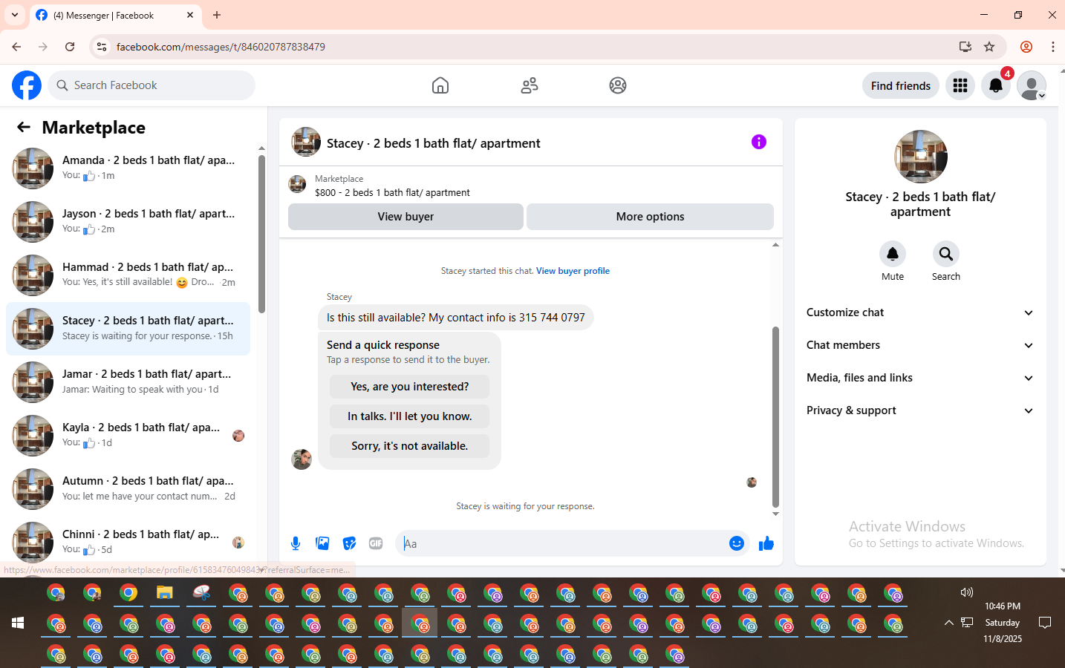Open the Chrome three-dot menu
Screen dimensions: 1065x668
click(x=1053, y=47)
